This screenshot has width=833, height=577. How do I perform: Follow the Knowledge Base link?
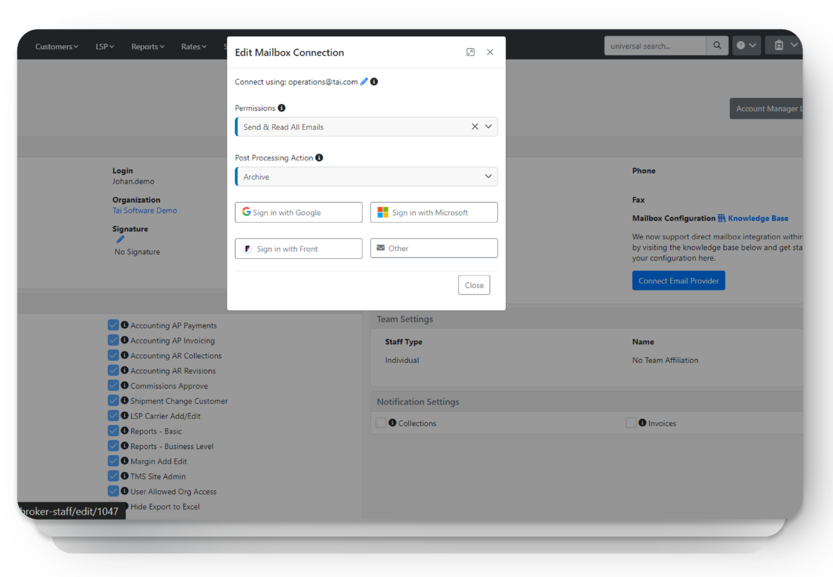[758, 218]
